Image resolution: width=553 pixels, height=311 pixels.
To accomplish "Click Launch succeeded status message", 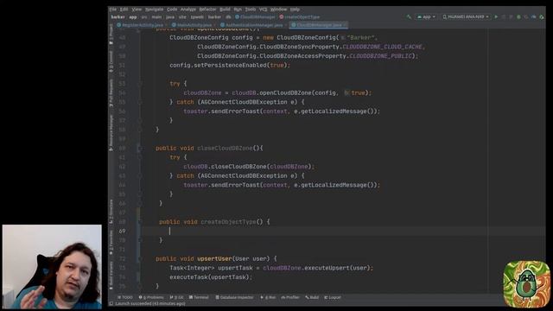I will tap(150, 303).
